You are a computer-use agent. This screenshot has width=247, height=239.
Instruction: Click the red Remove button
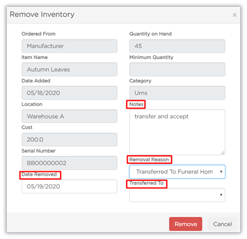pos(186,224)
